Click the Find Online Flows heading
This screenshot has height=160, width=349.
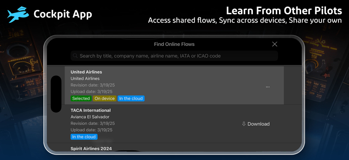click(174, 44)
